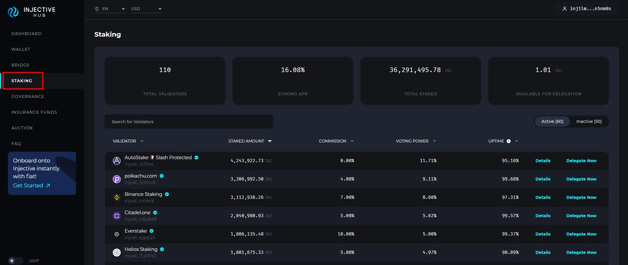Image resolution: width=628 pixels, height=265 pixels.
Task: Click the Total Validators card
Action: tap(165, 81)
